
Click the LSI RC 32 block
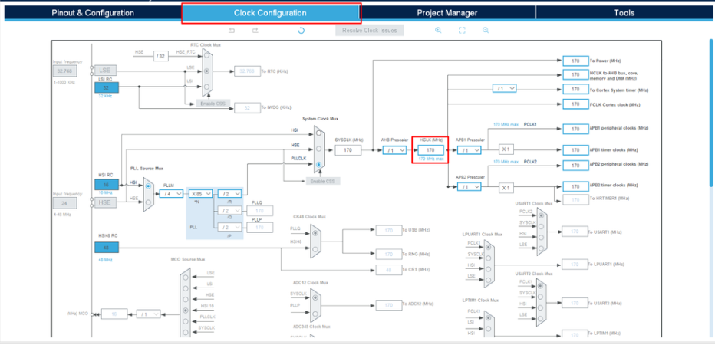pos(107,87)
